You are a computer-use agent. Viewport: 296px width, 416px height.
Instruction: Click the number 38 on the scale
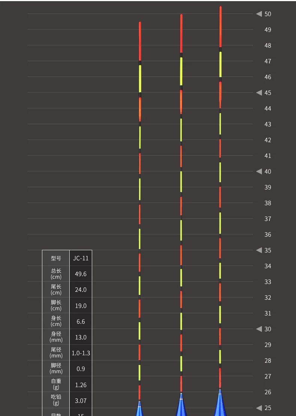tap(268, 203)
